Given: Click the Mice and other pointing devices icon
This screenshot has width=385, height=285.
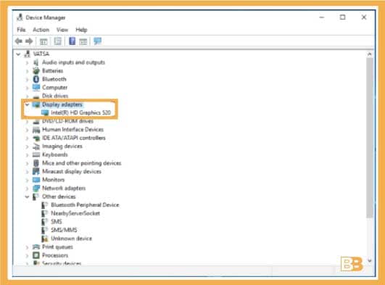Looking at the screenshot, I should 36,163.
